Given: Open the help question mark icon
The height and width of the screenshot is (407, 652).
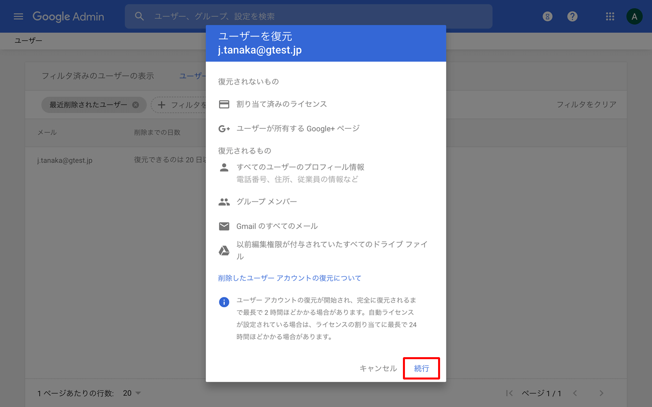Looking at the screenshot, I should click(x=573, y=16).
